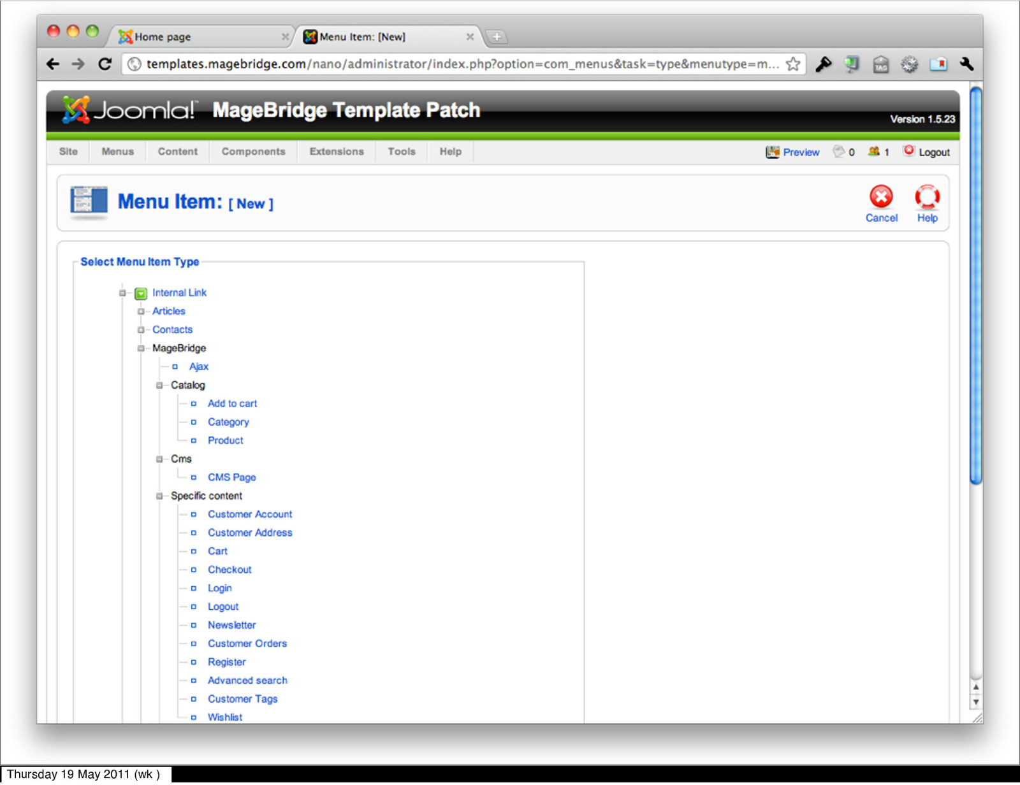
Task: Open the Tools menu
Action: 402,152
